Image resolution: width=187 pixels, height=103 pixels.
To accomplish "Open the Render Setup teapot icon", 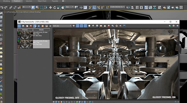I will 164,8.
